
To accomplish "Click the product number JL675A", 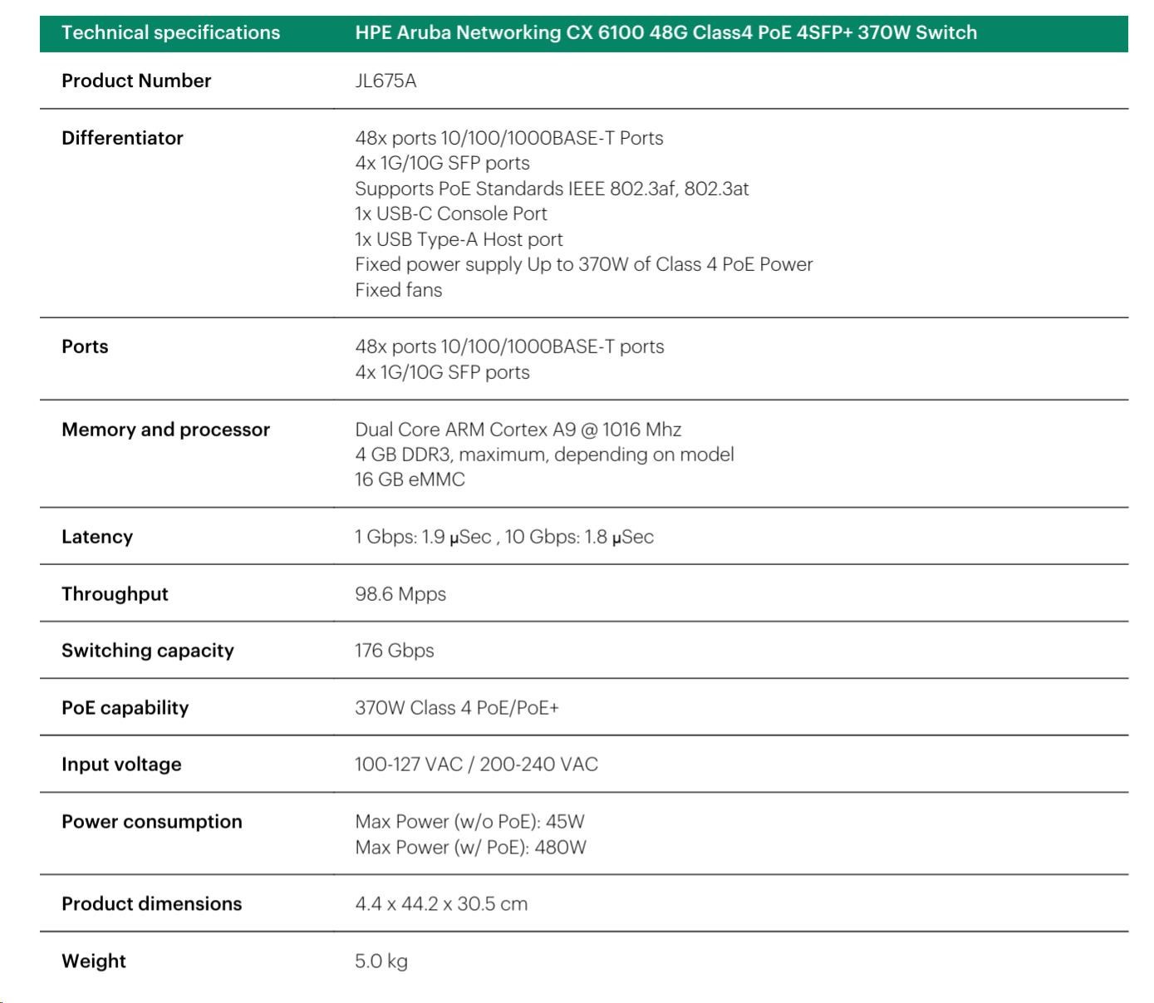I will (385, 81).
